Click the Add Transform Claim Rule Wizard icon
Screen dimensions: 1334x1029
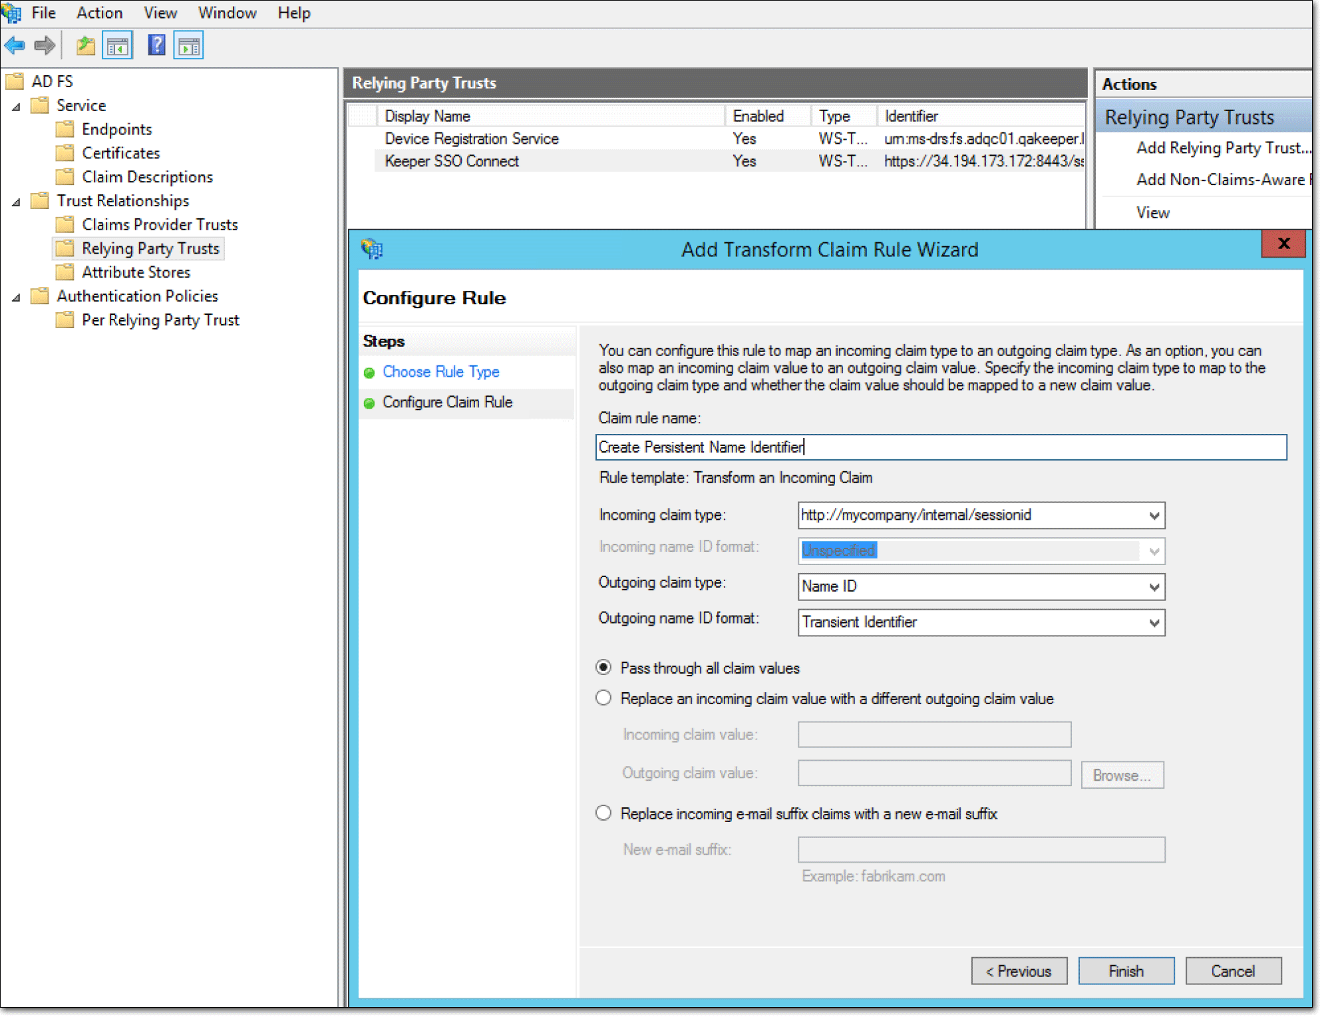point(372,248)
